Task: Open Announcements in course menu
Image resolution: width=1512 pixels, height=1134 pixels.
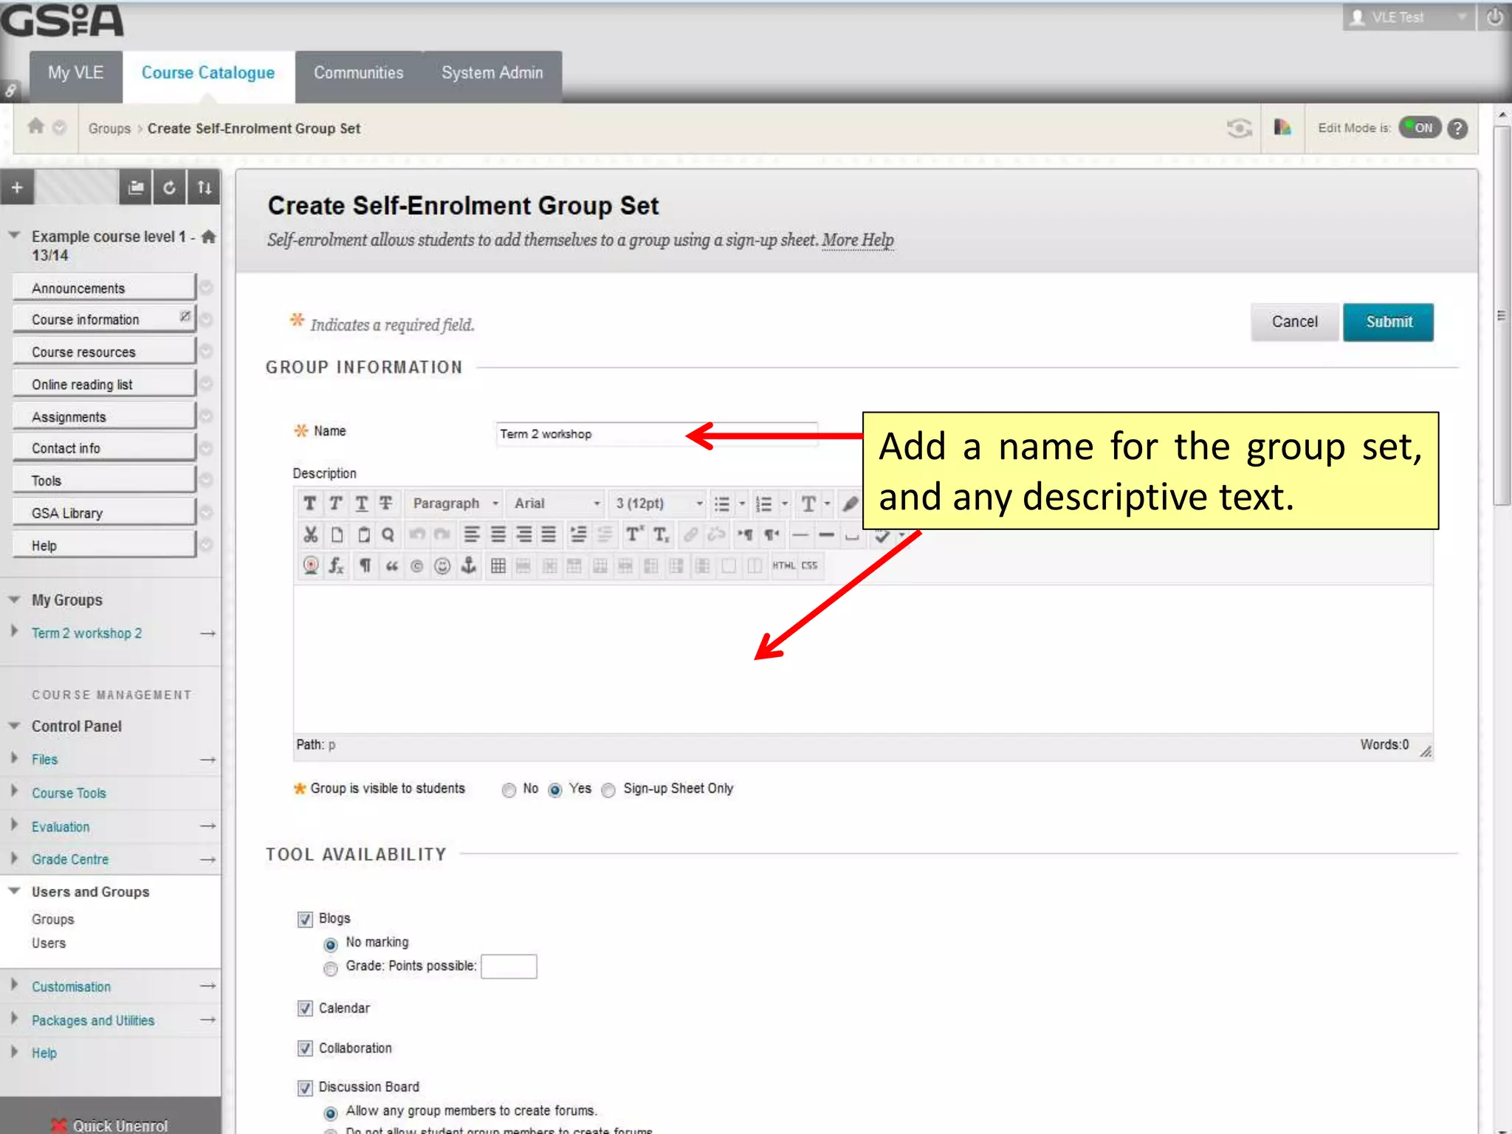Action: [x=104, y=288]
